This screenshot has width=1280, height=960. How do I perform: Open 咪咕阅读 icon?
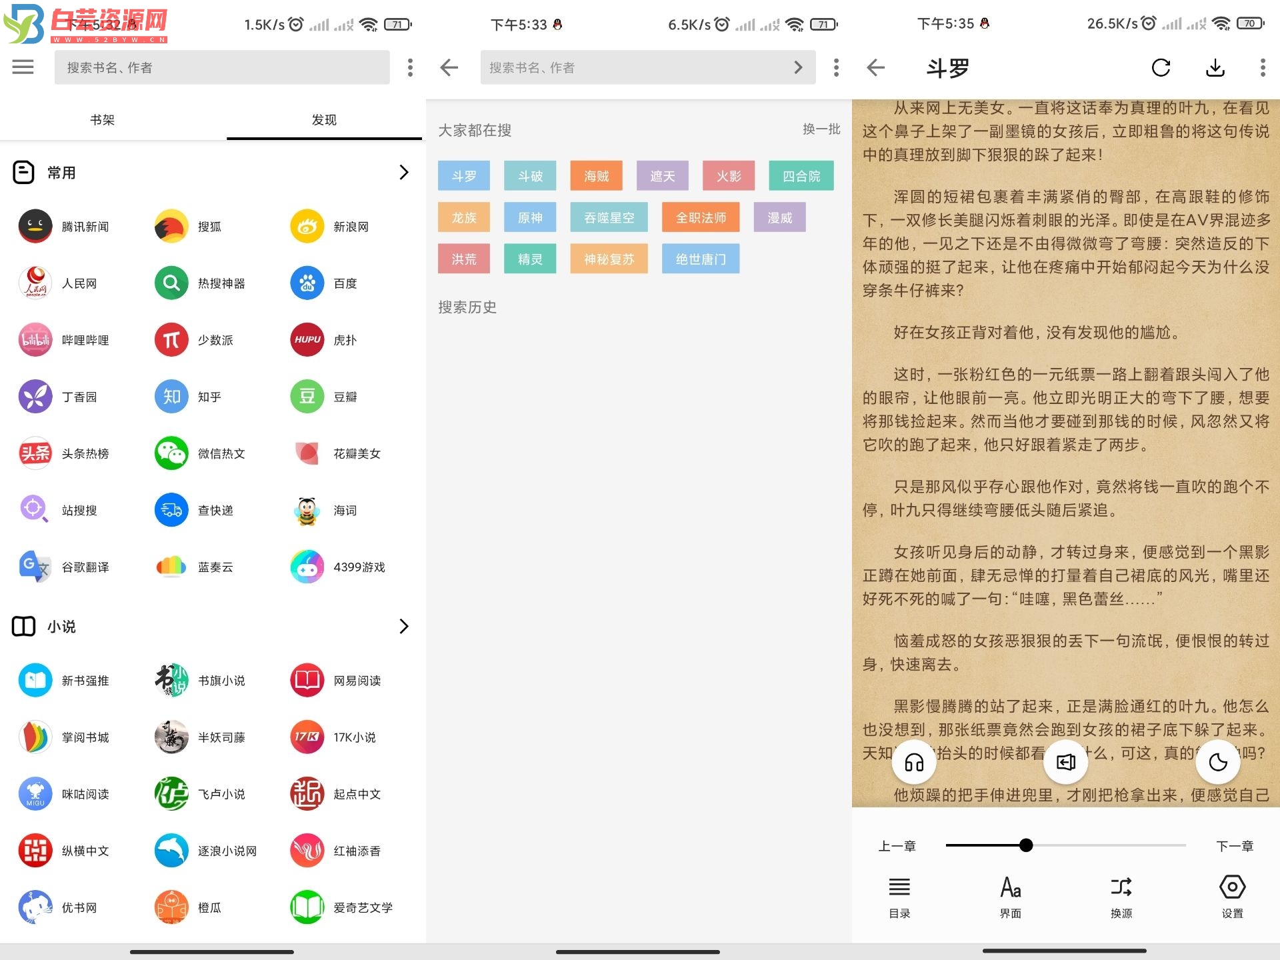pyautogui.click(x=35, y=794)
